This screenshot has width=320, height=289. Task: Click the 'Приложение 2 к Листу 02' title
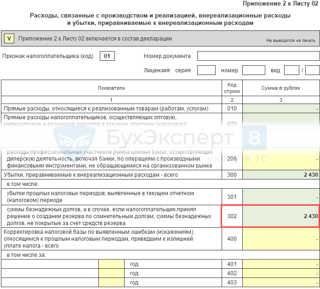(x=280, y=4)
